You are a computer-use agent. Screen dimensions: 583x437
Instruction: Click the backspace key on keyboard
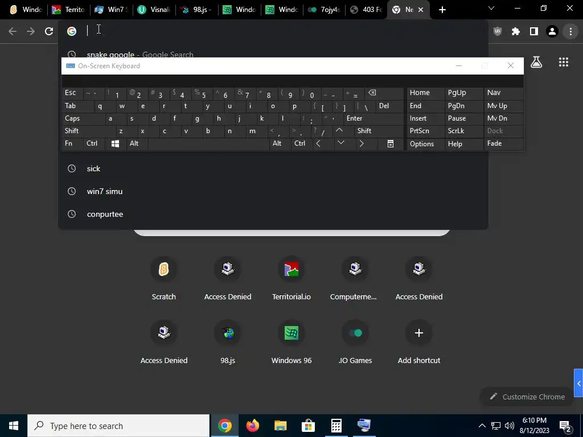pyautogui.click(x=384, y=93)
